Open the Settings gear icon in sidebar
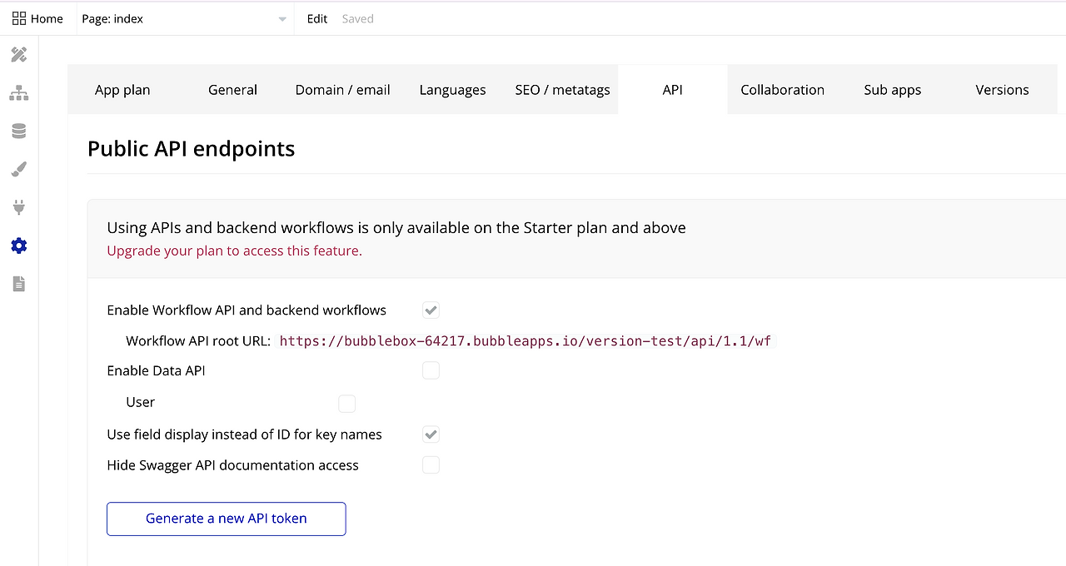The height and width of the screenshot is (566, 1066). (x=18, y=246)
